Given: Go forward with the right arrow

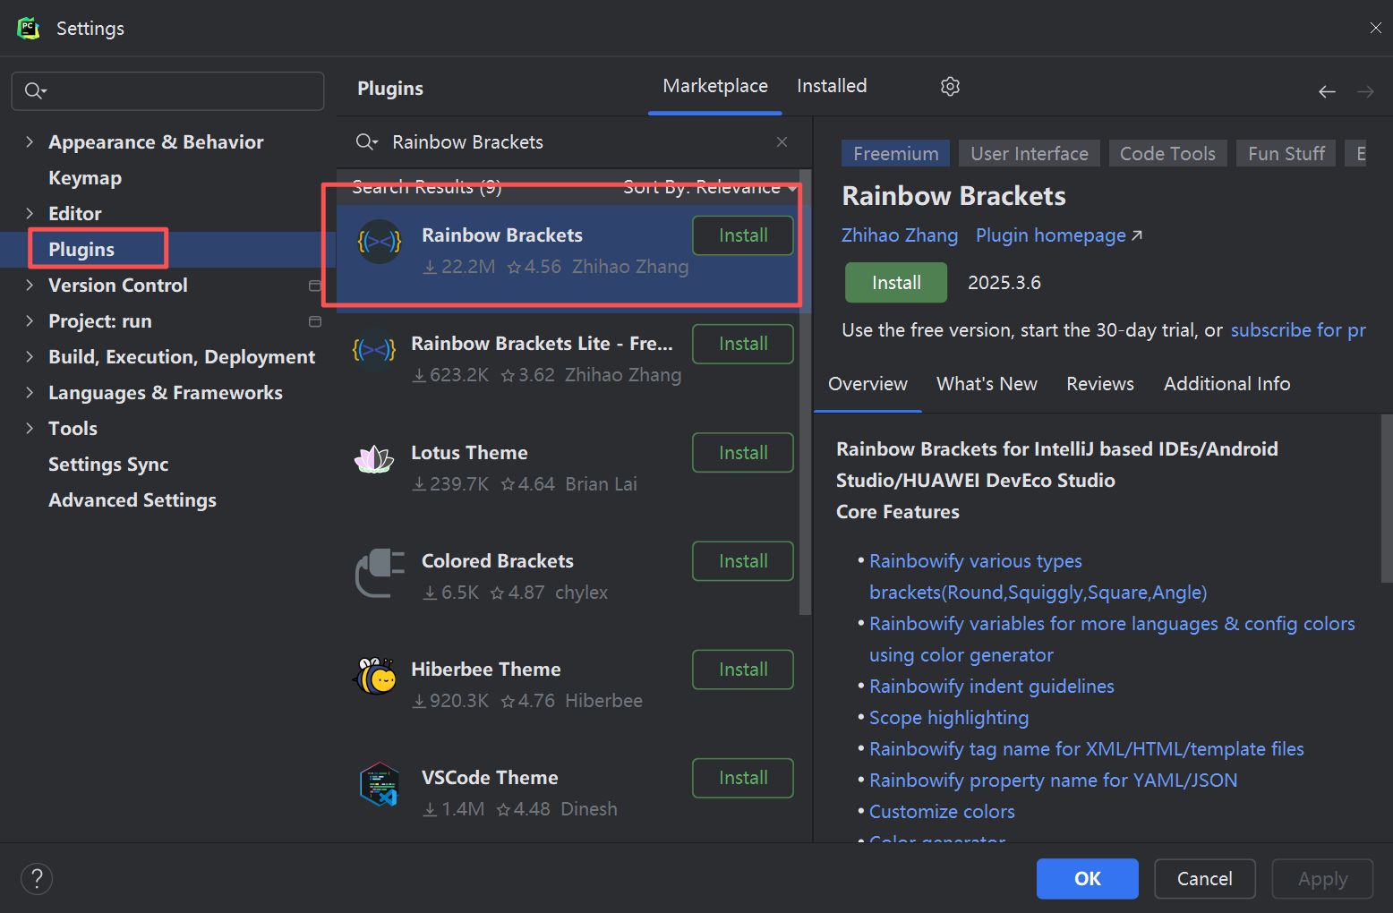Looking at the screenshot, I should pos(1365,91).
